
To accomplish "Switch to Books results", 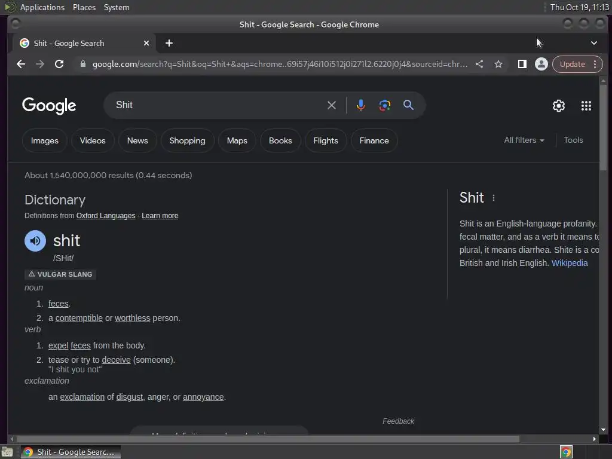I will pyautogui.click(x=280, y=140).
